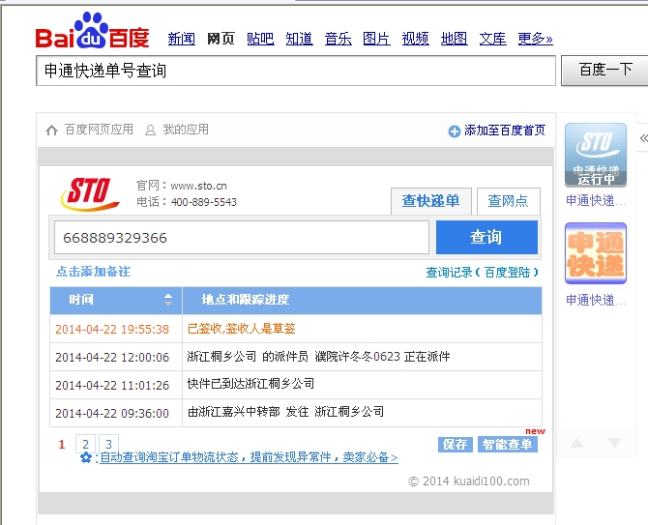Click 点击添加备注 link
The image size is (648, 525).
click(x=94, y=272)
